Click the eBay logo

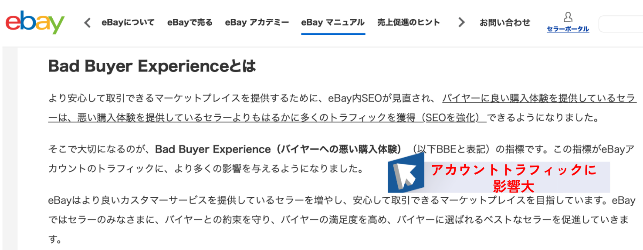pos(35,23)
